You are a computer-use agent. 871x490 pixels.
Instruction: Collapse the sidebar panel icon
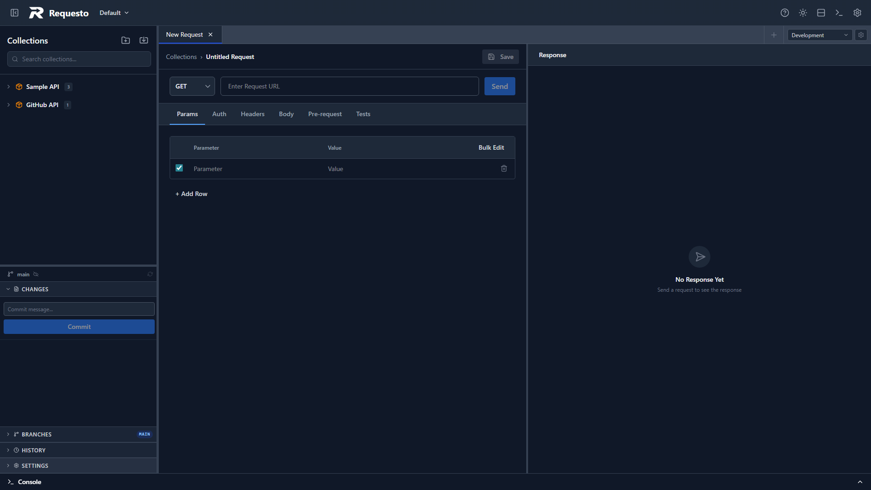[x=15, y=13]
